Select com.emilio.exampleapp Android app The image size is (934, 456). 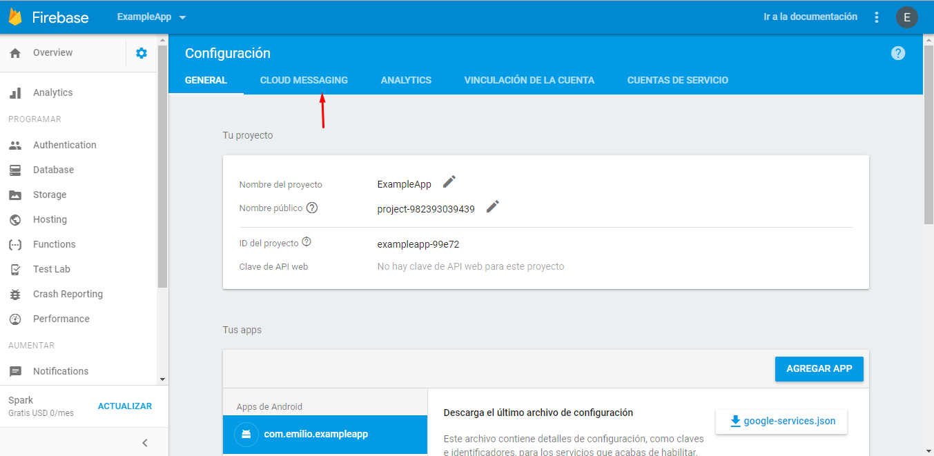click(325, 435)
